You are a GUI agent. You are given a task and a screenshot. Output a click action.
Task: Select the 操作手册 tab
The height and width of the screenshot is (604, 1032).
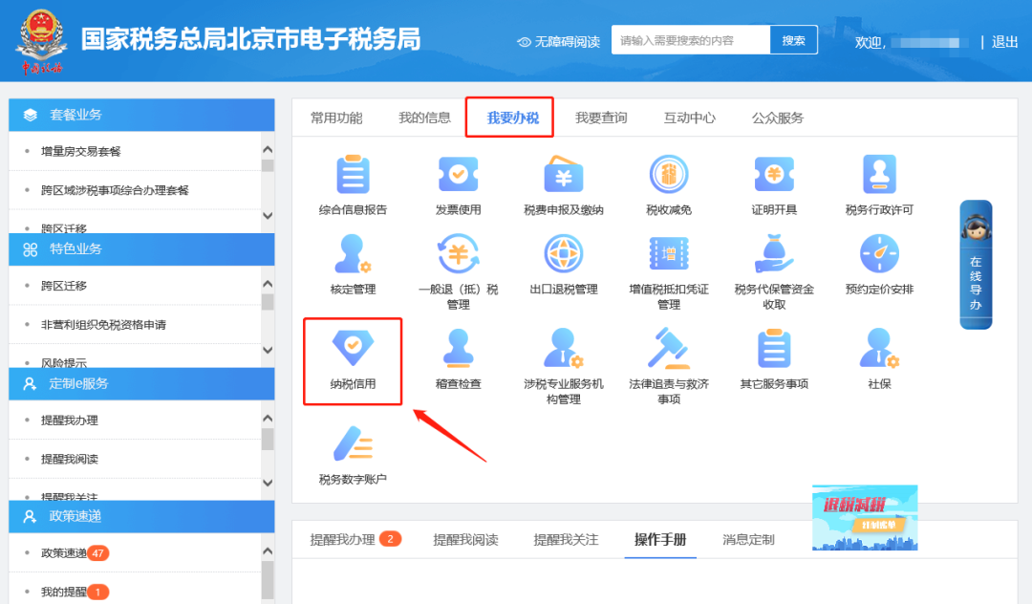660,540
